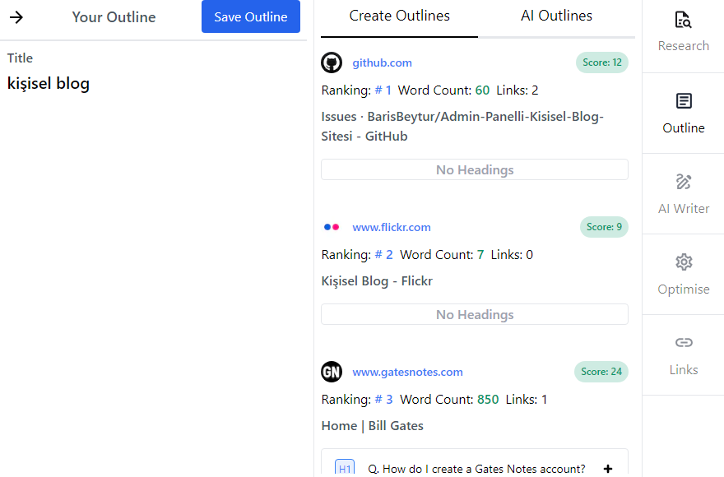Click the 'Links: 0' text
Image resolution: width=724 pixels, height=477 pixels.
point(512,254)
